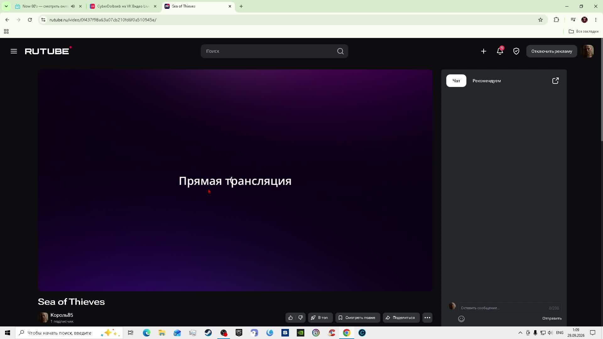Click the live stream video player
Screen dimensions: 603x339
click(x=235, y=180)
